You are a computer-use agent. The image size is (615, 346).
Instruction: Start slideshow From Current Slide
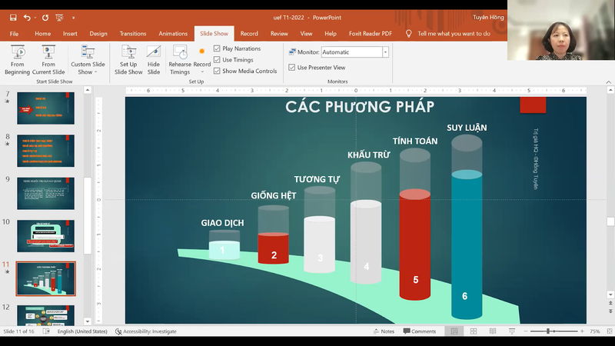(x=48, y=58)
